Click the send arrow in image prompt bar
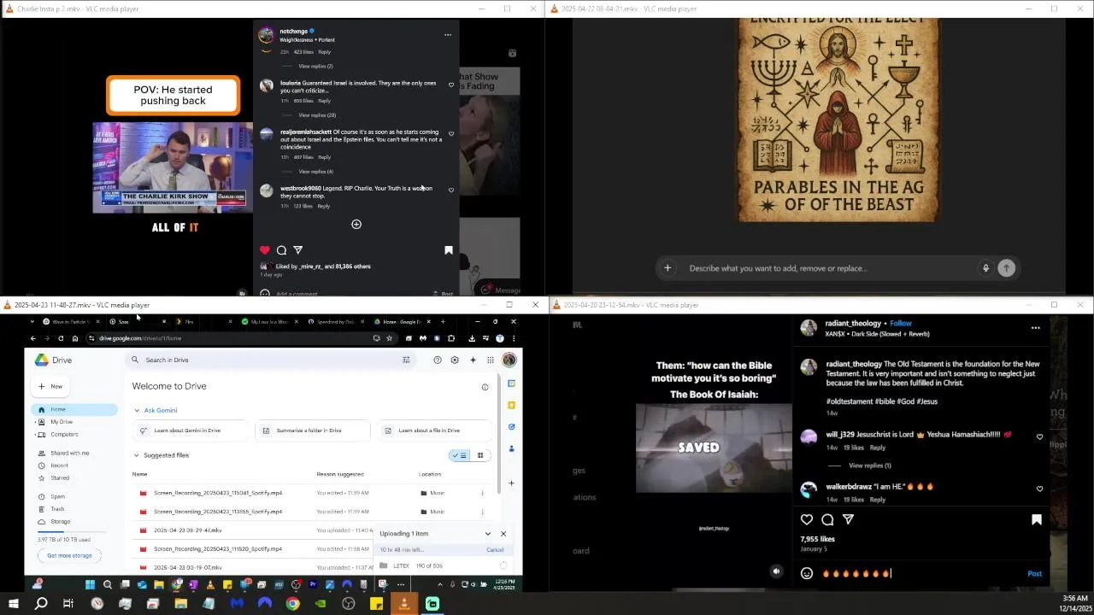Screen dimensions: 1094x615 [1007, 268]
